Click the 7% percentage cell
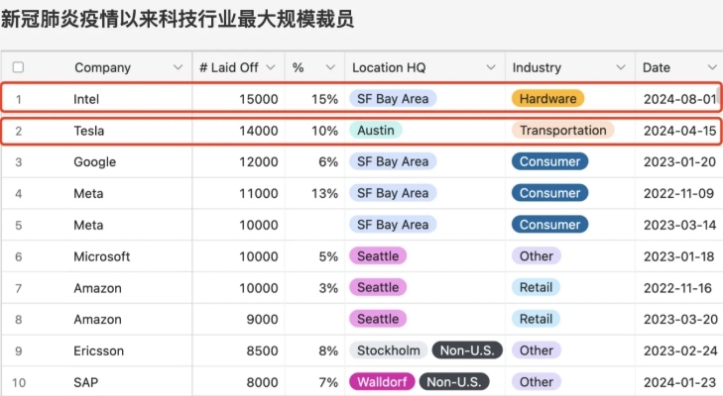The image size is (723, 396). tap(328, 382)
